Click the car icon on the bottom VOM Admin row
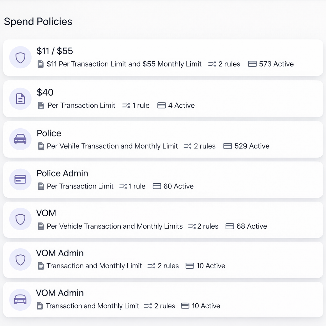The image size is (326, 326). (x=20, y=300)
